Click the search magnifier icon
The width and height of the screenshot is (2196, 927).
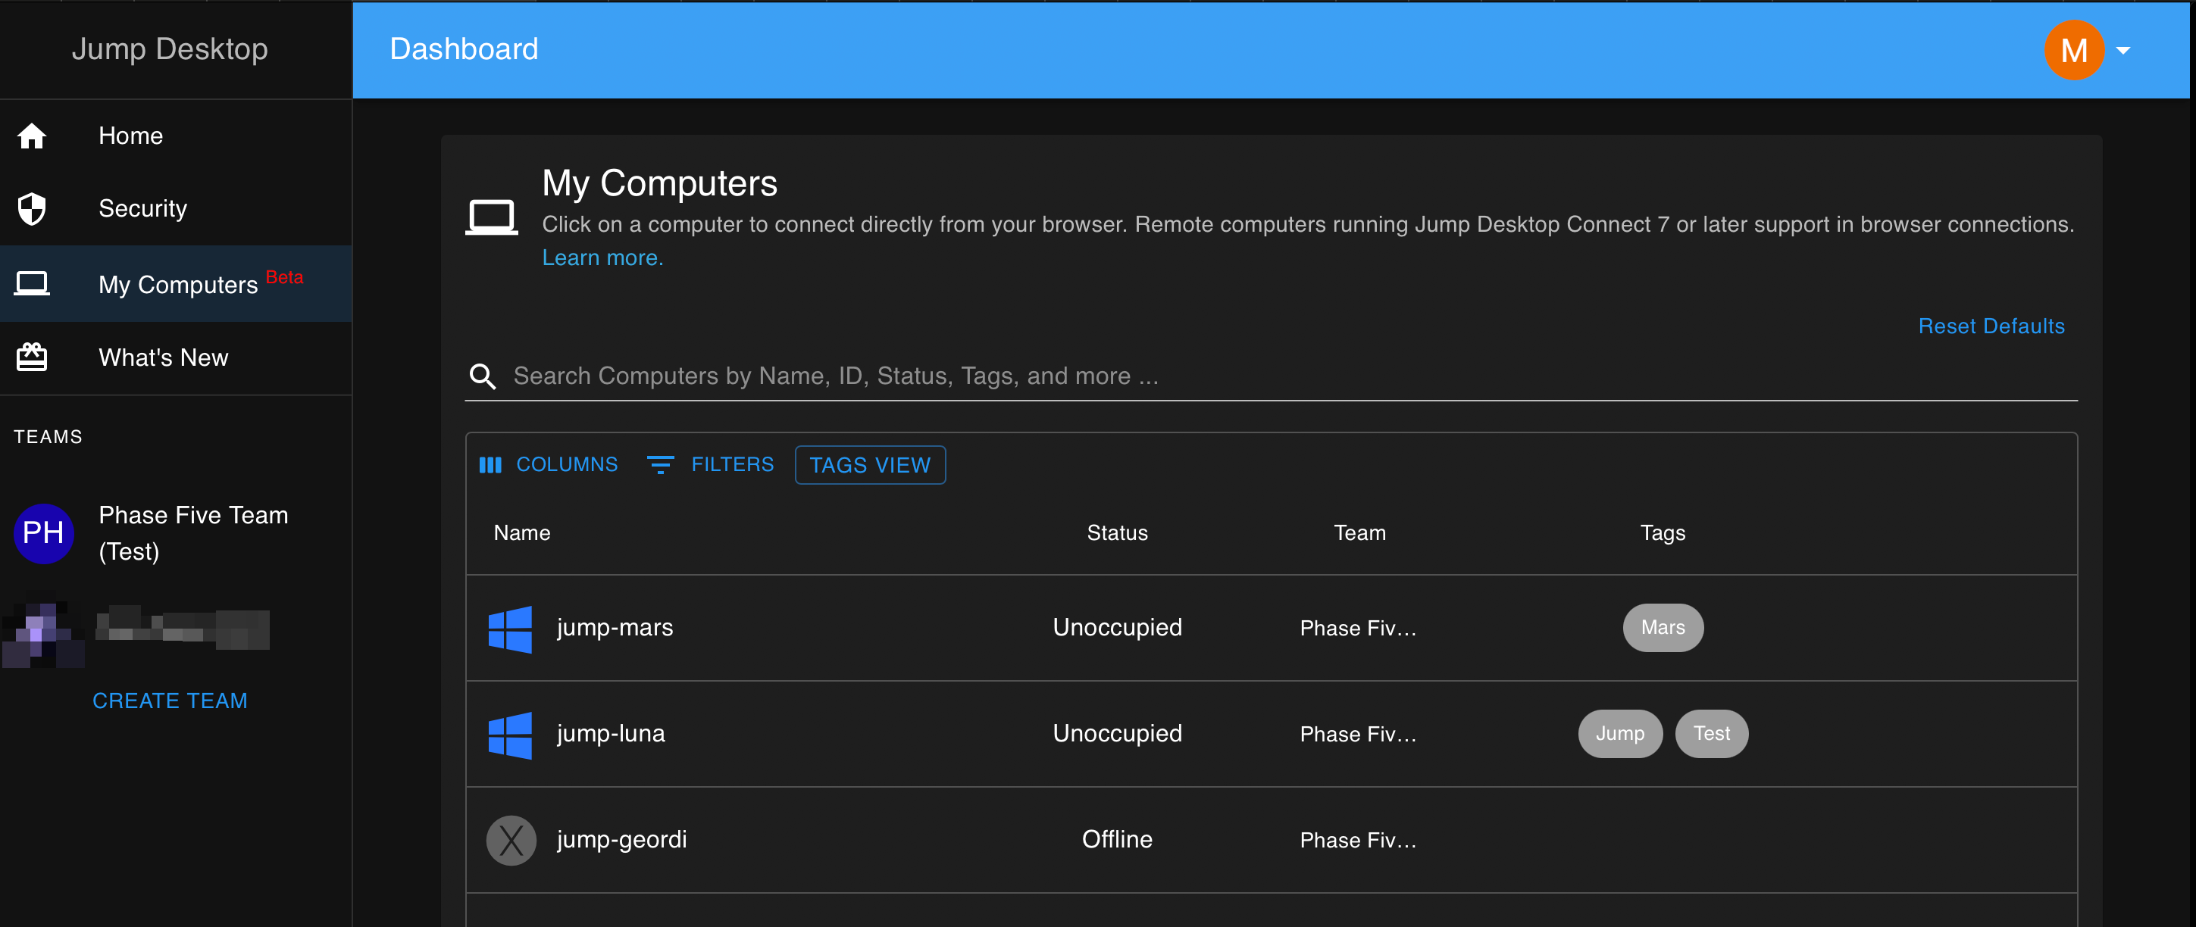coord(483,376)
